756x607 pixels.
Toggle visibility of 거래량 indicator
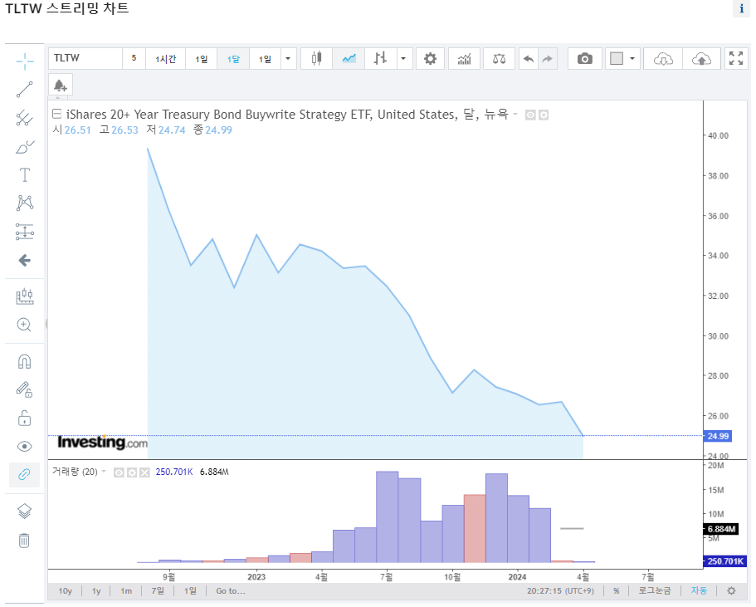tap(119, 472)
